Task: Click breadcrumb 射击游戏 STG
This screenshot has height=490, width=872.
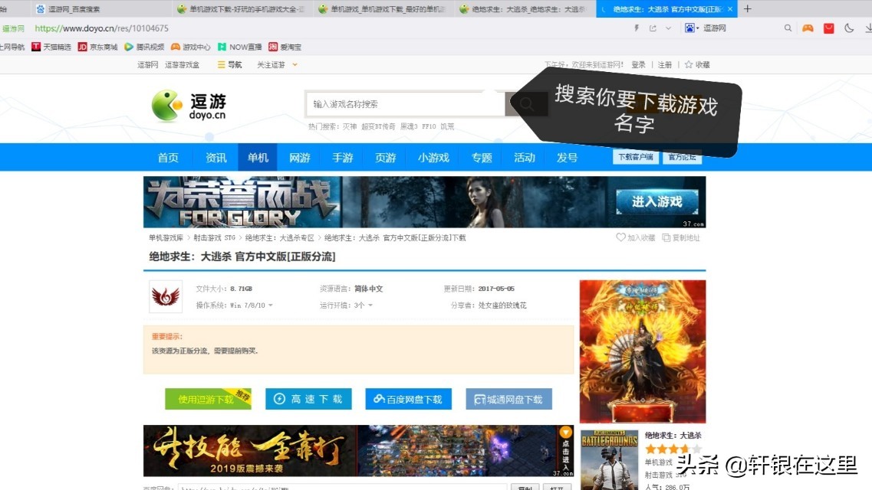Action: coord(214,237)
